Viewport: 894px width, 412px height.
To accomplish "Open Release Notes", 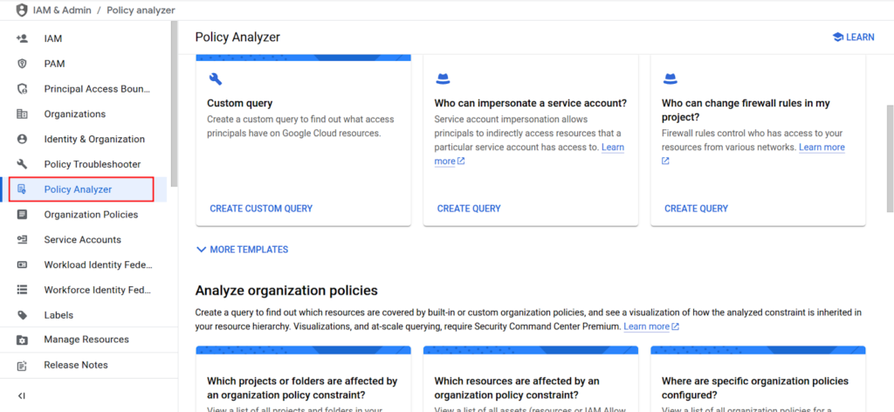I will coord(76,365).
